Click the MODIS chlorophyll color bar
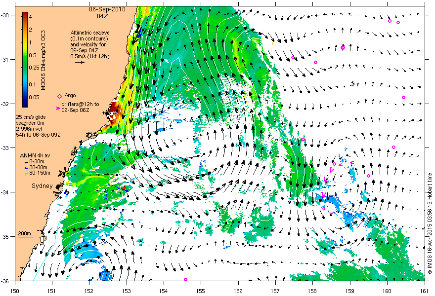435x296 pixels. tap(25, 59)
